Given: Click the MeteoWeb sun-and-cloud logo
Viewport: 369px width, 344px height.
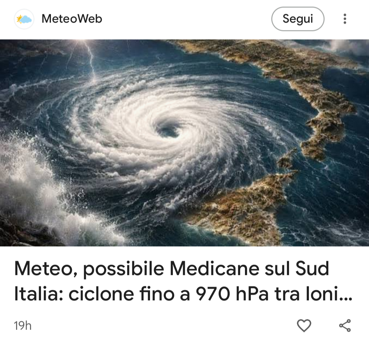Looking at the screenshot, I should (x=24, y=19).
